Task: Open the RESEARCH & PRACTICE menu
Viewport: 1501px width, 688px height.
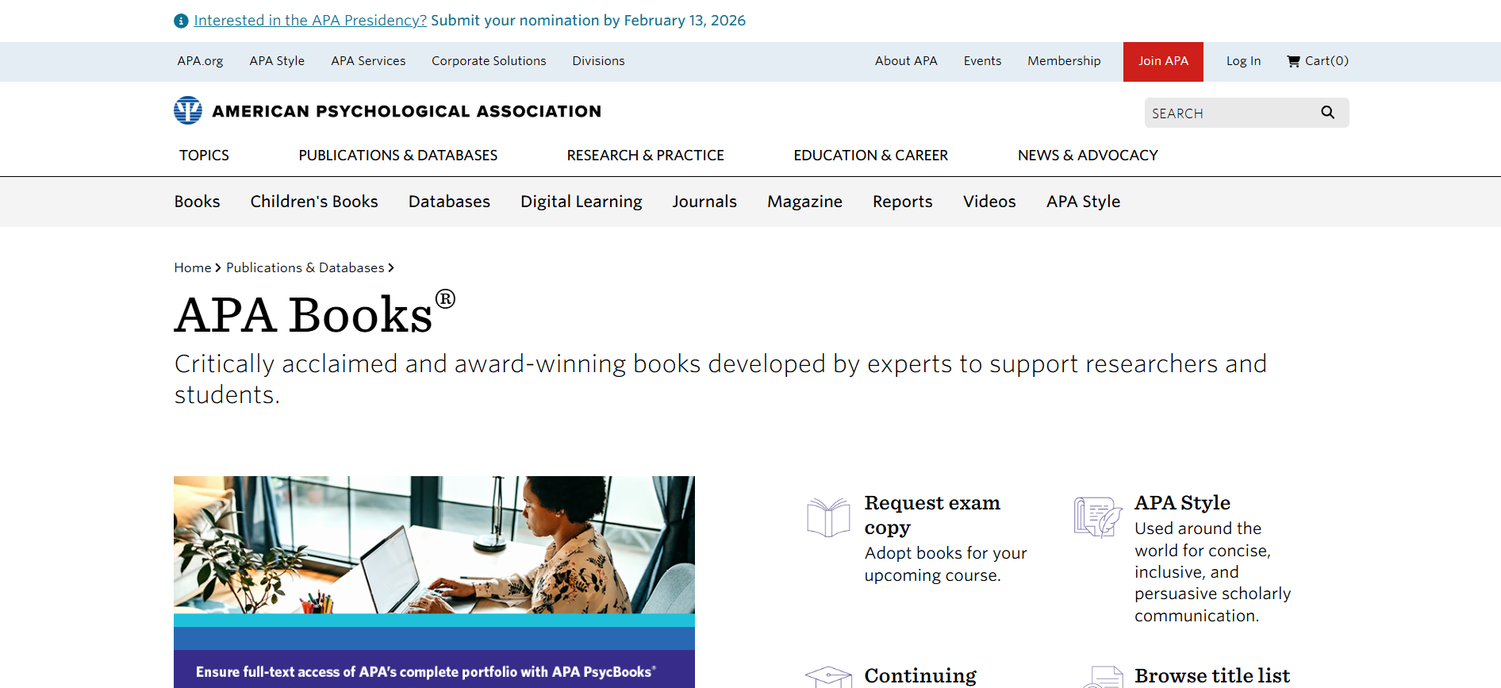Action: tap(645, 156)
